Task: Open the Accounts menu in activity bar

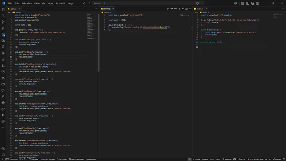Action: pyautogui.click(x=3, y=148)
